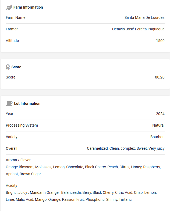Click the Bright, Juicy acidity notes line

click(81, 192)
